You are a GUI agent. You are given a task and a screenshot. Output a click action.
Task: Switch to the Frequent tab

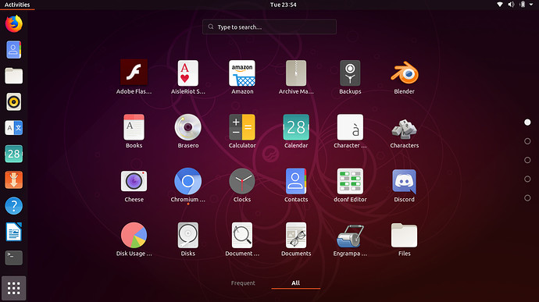[243, 282]
